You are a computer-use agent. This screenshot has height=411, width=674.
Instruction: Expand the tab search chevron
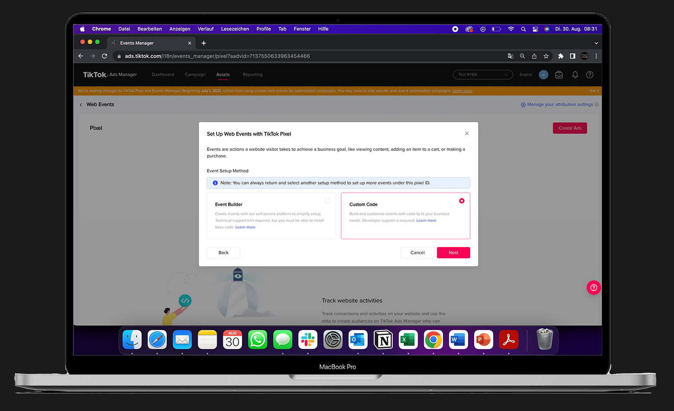click(596, 43)
